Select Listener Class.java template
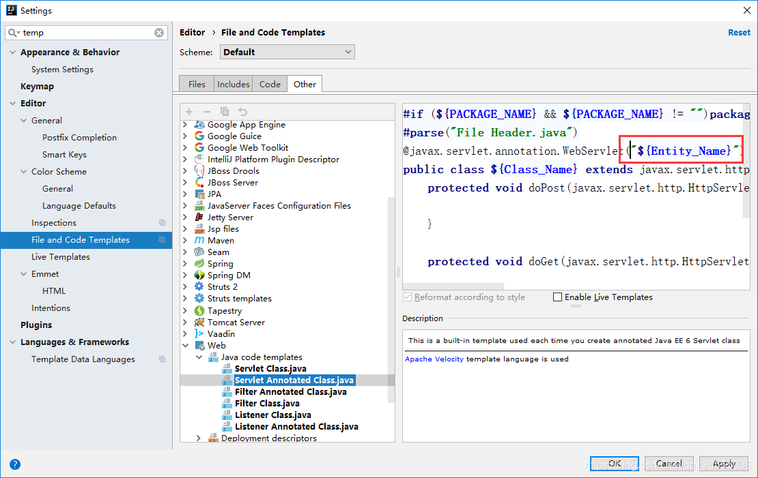The width and height of the screenshot is (758, 478). 272,415
